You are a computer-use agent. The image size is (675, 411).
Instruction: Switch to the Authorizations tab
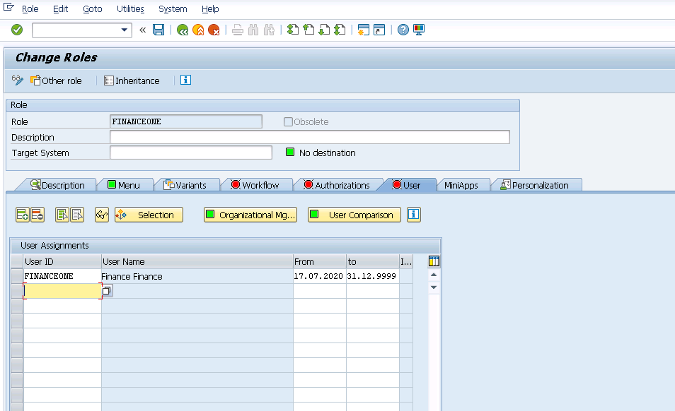tap(339, 184)
